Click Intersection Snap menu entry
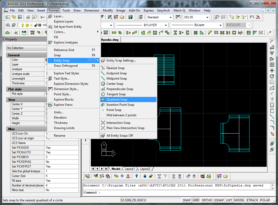Screen dimensions: 278x205 coord(128,123)
